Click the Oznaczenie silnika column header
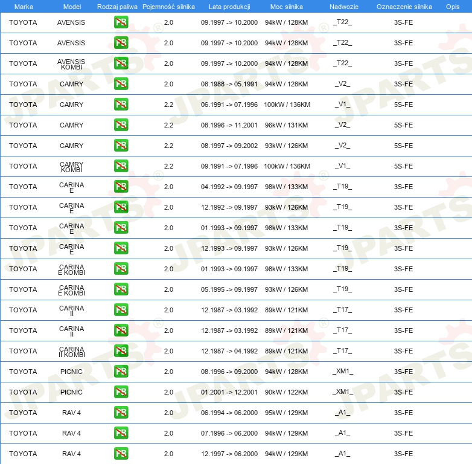 404,7
